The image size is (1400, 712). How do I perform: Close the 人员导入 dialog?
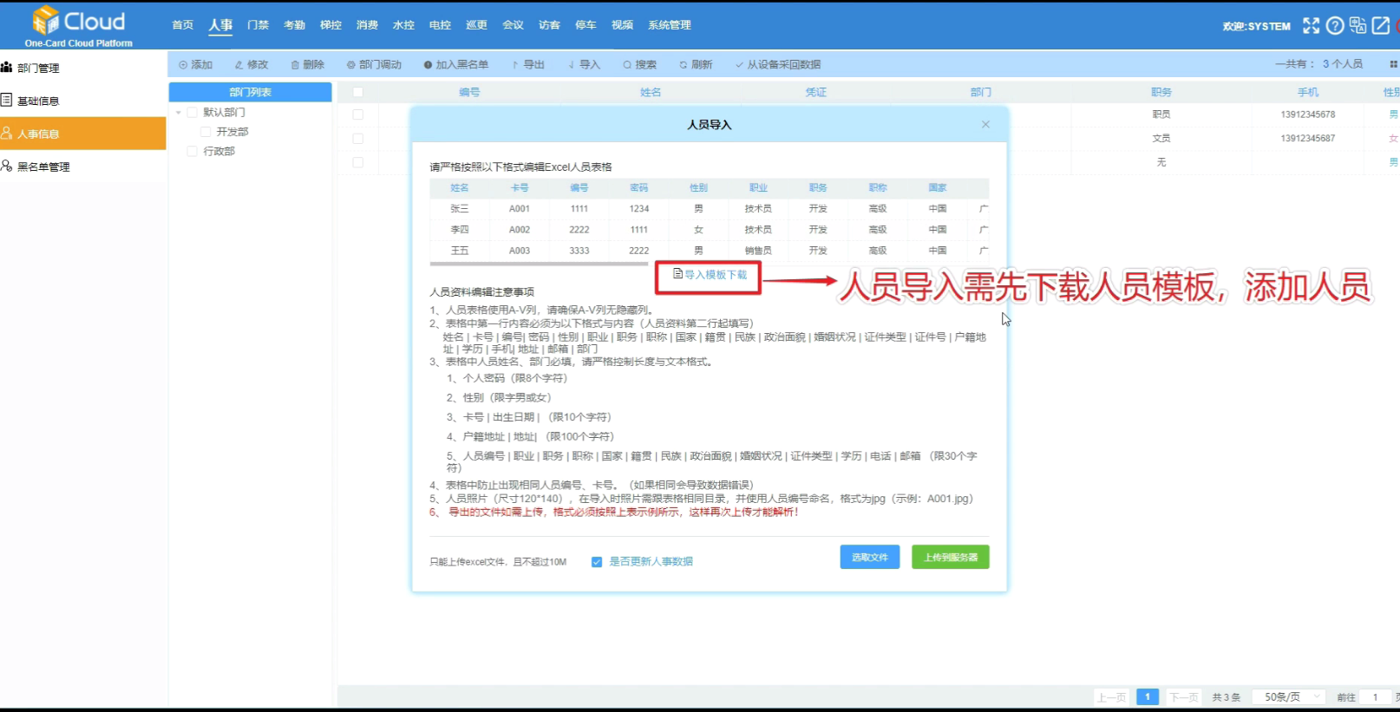tap(985, 124)
